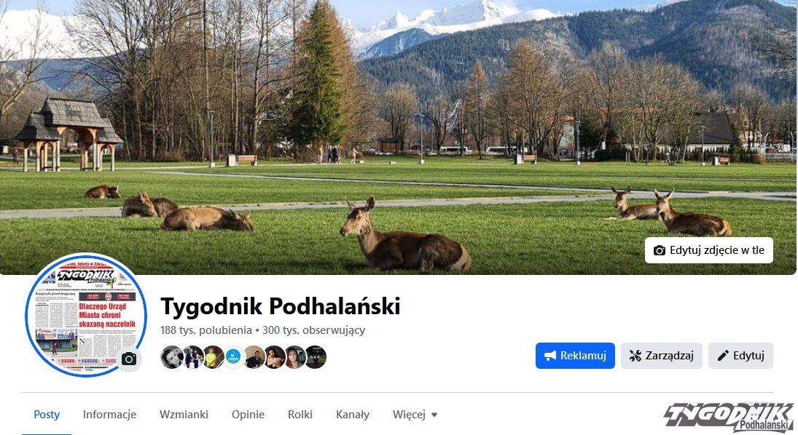Click the pencil icon on Edytuj button

pos(723,356)
